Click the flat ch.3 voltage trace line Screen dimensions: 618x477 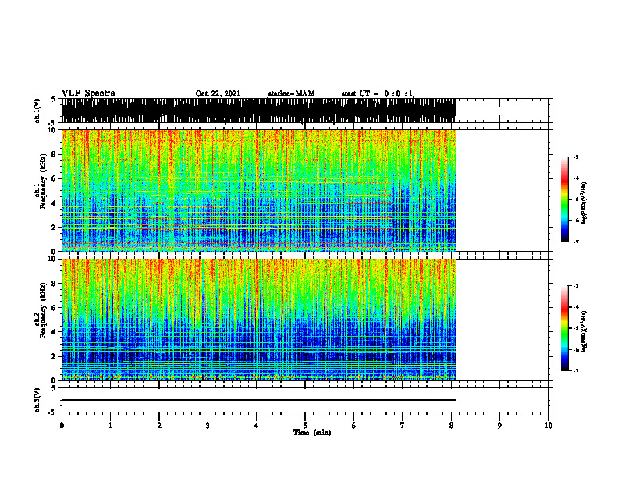coord(258,400)
